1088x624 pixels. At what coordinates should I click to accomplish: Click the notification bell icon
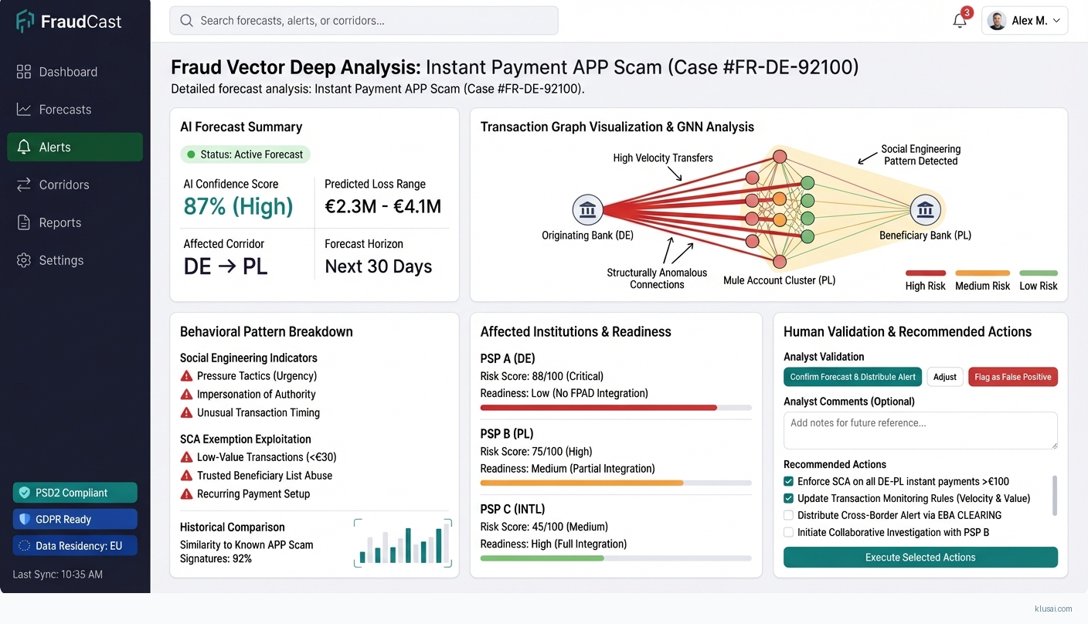tap(960, 21)
